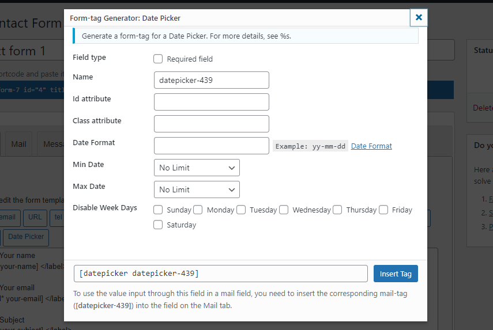Click the Date Format input box
Viewport: 493px width, 330px height.
point(212,146)
